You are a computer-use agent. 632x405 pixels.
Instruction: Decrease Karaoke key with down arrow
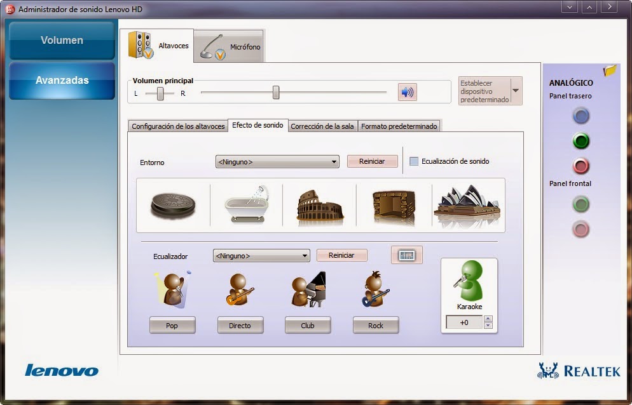(x=488, y=325)
